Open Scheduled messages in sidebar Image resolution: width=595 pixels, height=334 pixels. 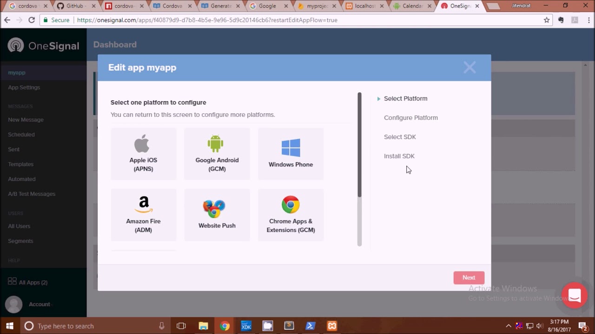[21, 135]
